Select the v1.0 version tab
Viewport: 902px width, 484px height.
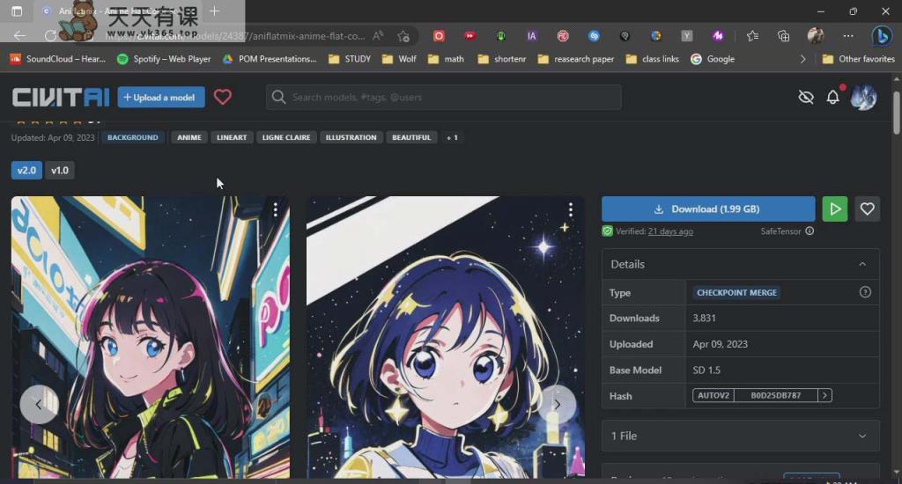click(x=60, y=170)
